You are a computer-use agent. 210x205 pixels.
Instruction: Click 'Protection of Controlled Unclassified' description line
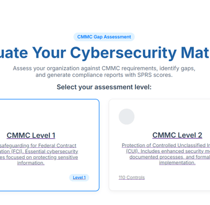[166, 145]
